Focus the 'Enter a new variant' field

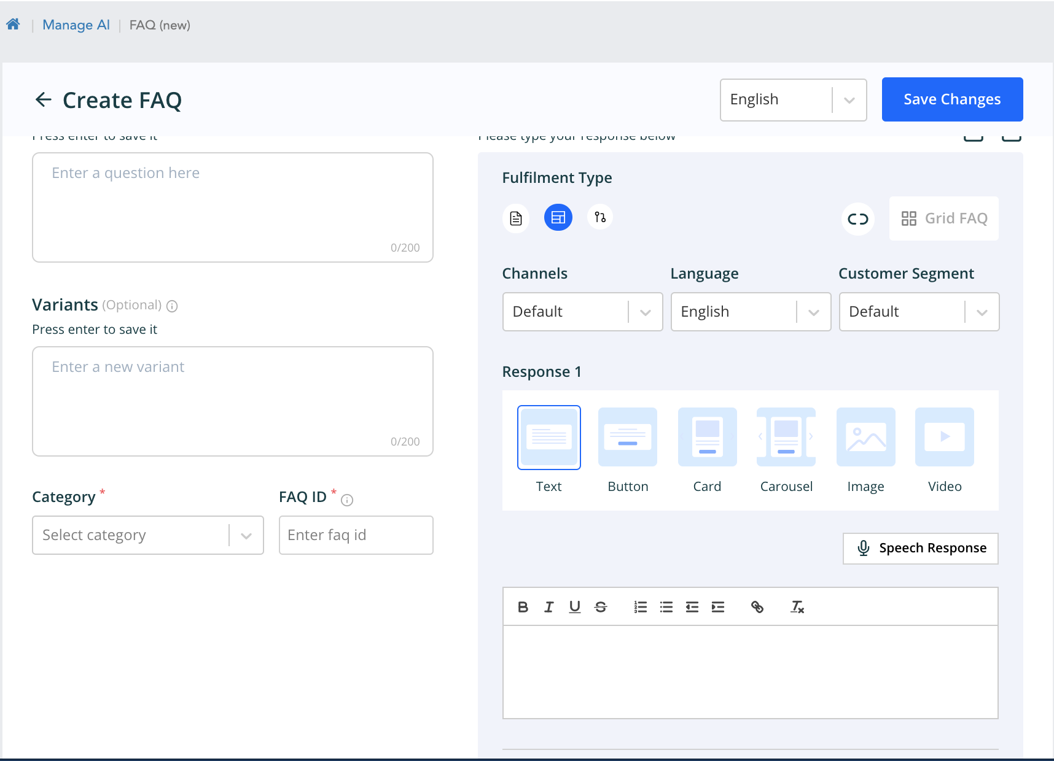233,401
